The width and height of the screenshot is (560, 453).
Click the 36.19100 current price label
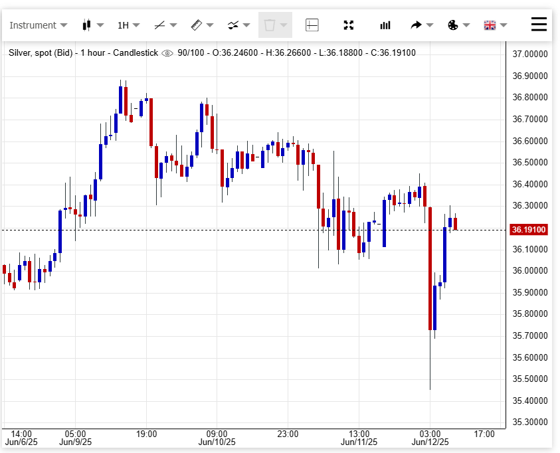coord(528,230)
